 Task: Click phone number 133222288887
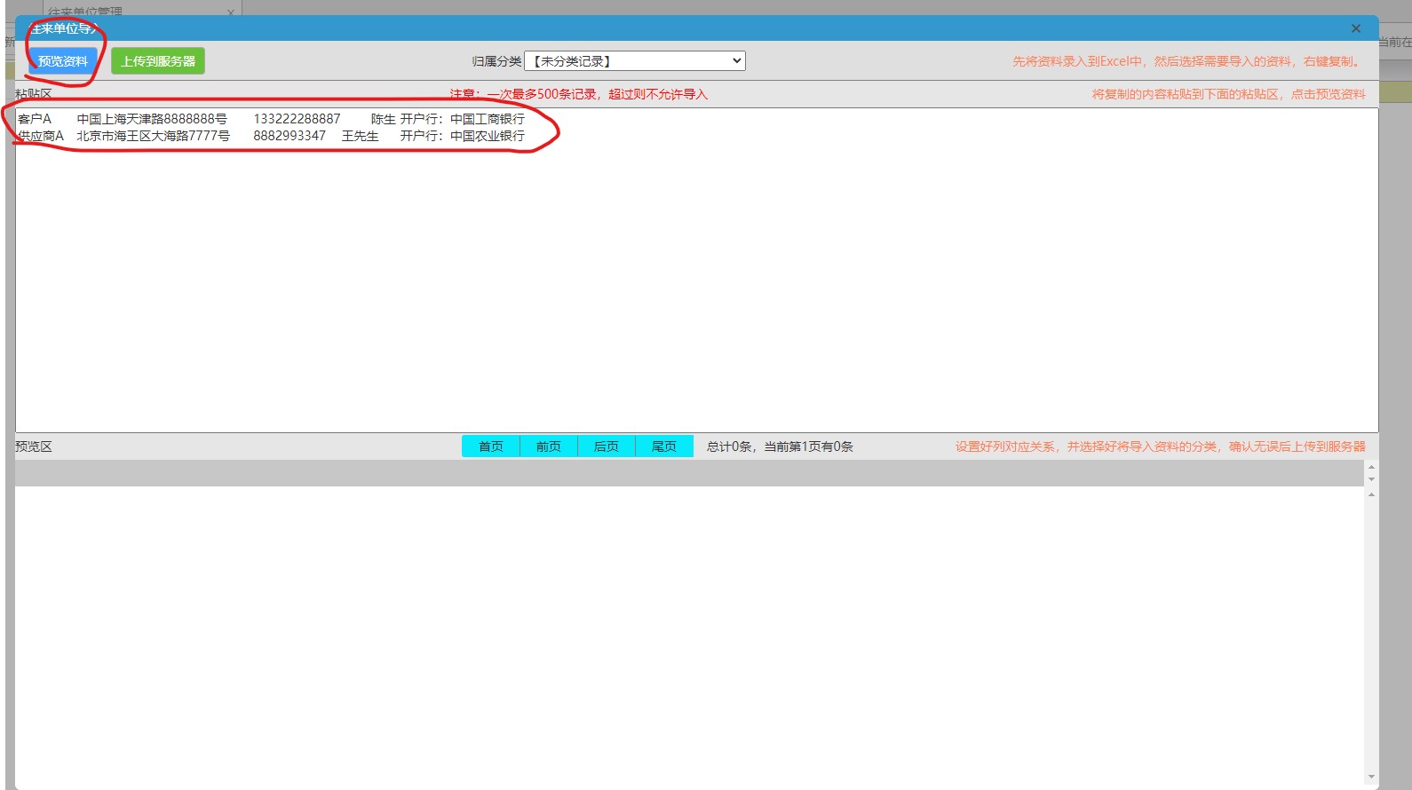297,119
